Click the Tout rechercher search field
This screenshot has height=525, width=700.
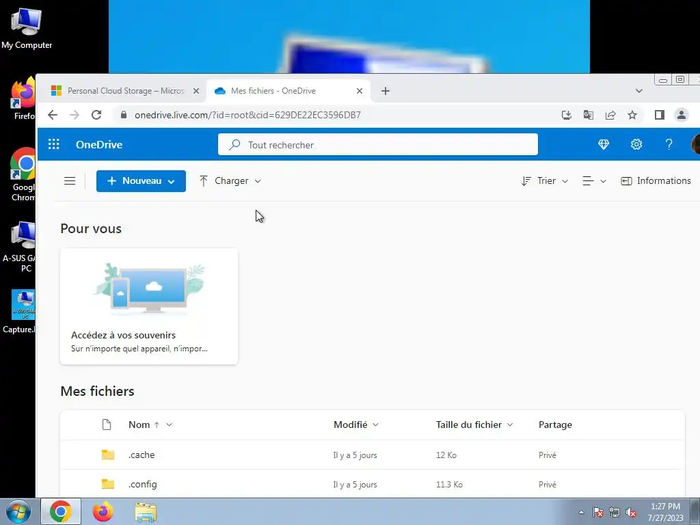pos(377,145)
